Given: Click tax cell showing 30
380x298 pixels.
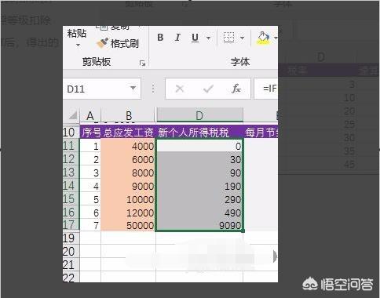Looking at the screenshot, I should (x=199, y=159).
